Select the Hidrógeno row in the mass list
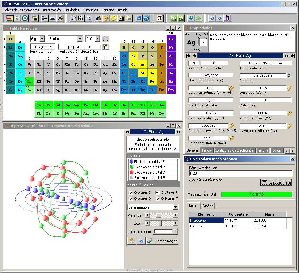 click(x=238, y=220)
